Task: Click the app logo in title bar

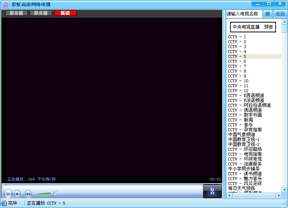Action: [x=6, y=4]
